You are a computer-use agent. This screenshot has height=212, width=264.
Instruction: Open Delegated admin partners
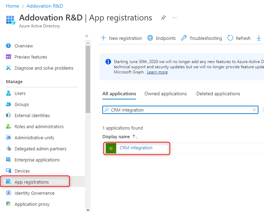(x=40, y=149)
